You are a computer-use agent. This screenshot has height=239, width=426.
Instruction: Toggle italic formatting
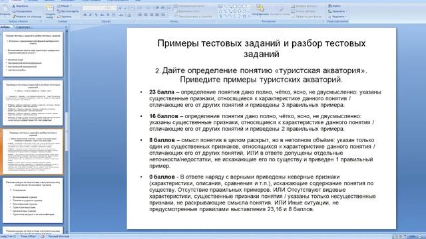[91, 15]
